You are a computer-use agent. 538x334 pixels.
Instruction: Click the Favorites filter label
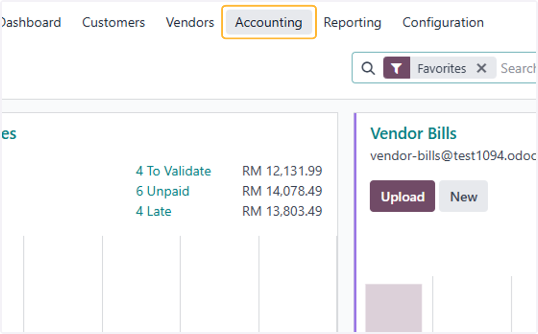click(x=442, y=68)
